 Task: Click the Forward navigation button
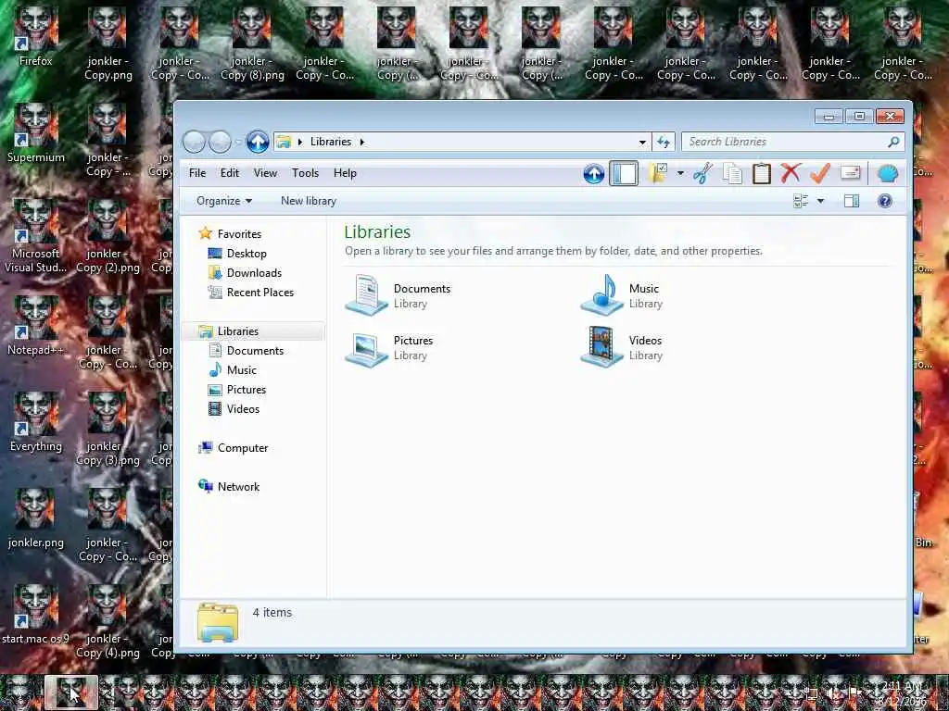tap(220, 142)
